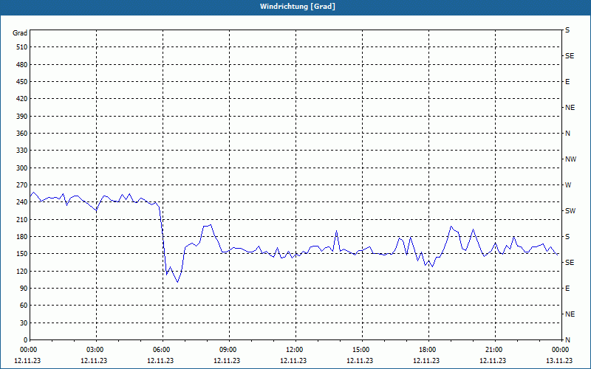Screen dimensions: 591x369
Task: Click the 180 degree axis label
Action: coord(22,237)
